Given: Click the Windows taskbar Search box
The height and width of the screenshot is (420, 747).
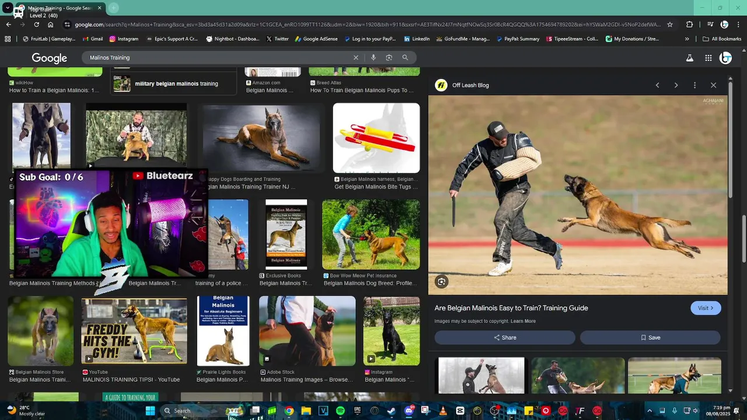Looking at the screenshot, I should tap(191, 411).
